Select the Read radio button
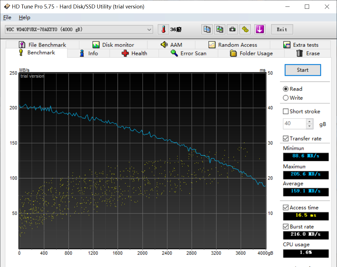This screenshot has height=267, width=337. point(286,89)
